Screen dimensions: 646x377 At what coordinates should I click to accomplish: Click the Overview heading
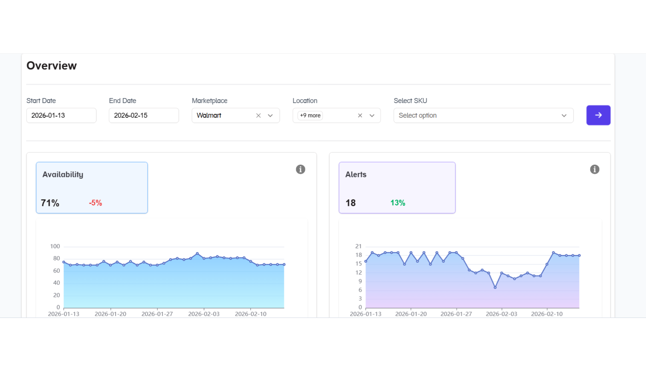(51, 66)
